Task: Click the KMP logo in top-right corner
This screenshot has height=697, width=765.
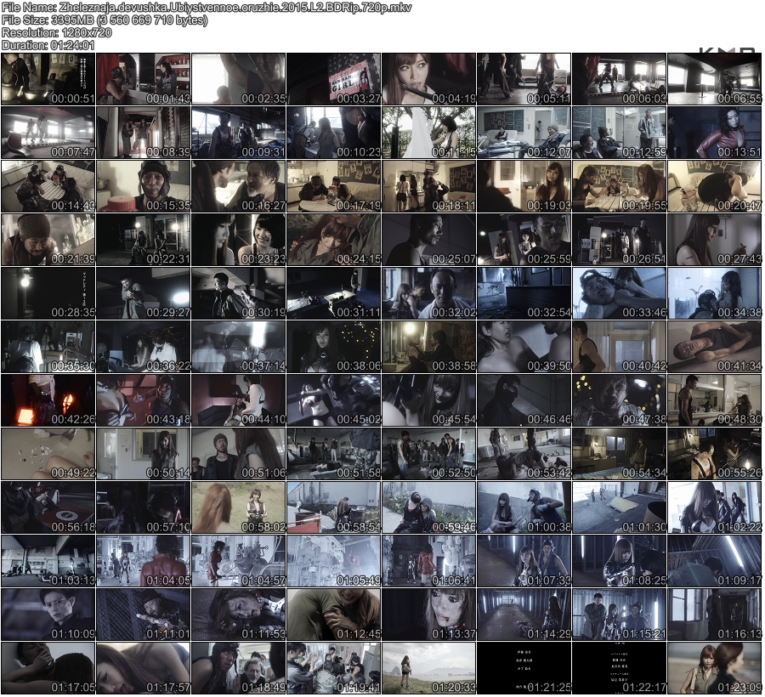Action: pyautogui.click(x=727, y=50)
